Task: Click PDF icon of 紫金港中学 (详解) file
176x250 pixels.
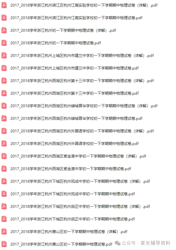Action: pyautogui.click(x=4, y=156)
